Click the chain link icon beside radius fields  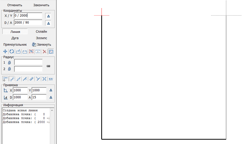[48, 66]
